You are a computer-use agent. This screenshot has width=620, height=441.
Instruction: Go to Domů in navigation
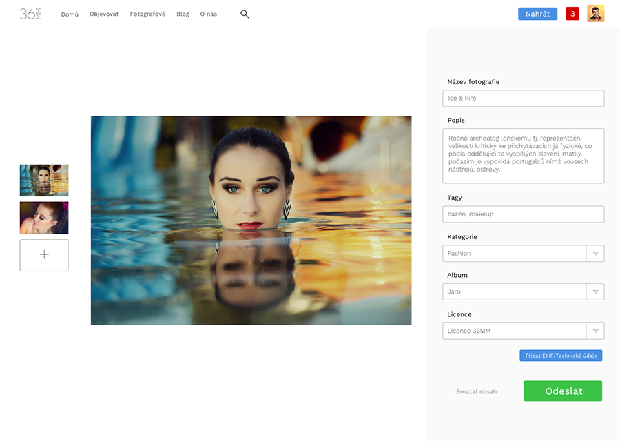coord(70,14)
